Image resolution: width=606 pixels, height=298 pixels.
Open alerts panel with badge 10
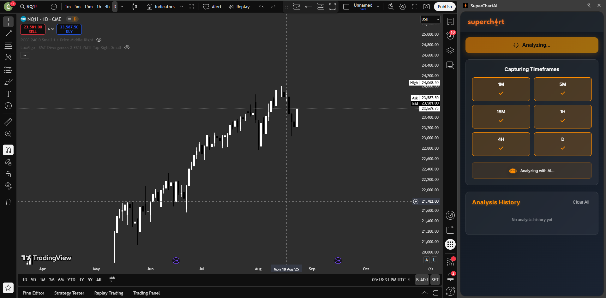click(450, 36)
